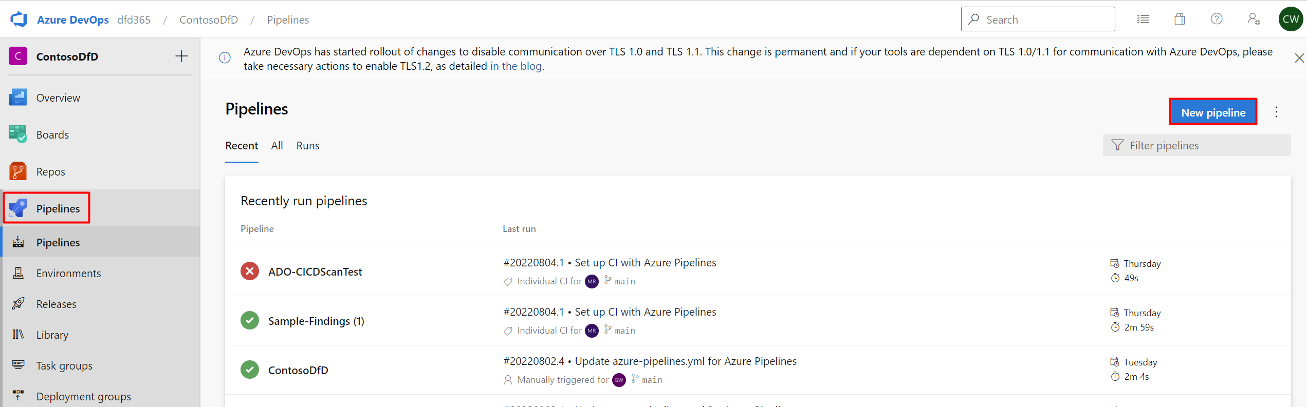Open the Marketplace shopping bag icon
Screen dimensions: 1307x407
(1180, 20)
